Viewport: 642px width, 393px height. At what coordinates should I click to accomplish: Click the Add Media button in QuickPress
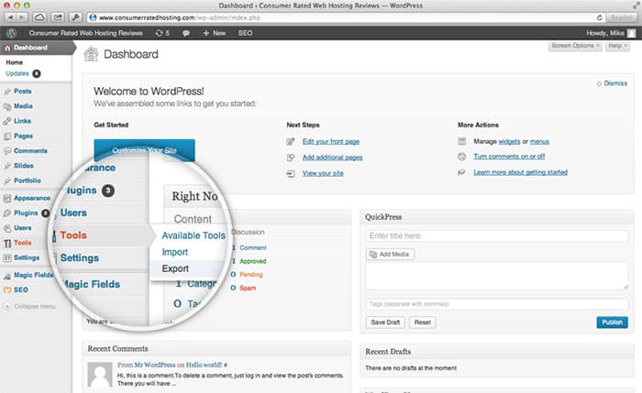point(390,255)
